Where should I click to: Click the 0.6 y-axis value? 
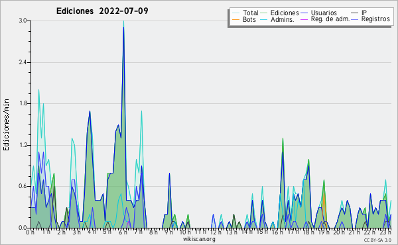click(23, 187)
